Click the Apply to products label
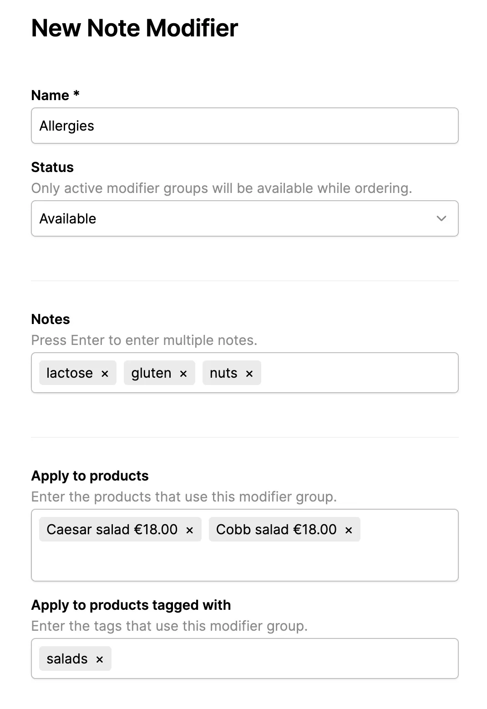The width and height of the screenshot is (487, 709). pos(90,476)
